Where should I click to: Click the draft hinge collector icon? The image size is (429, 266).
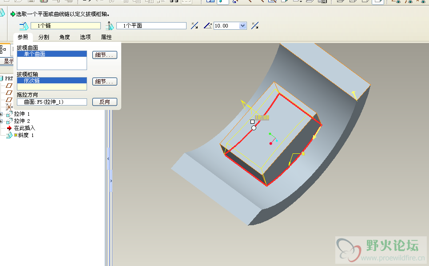point(24,26)
